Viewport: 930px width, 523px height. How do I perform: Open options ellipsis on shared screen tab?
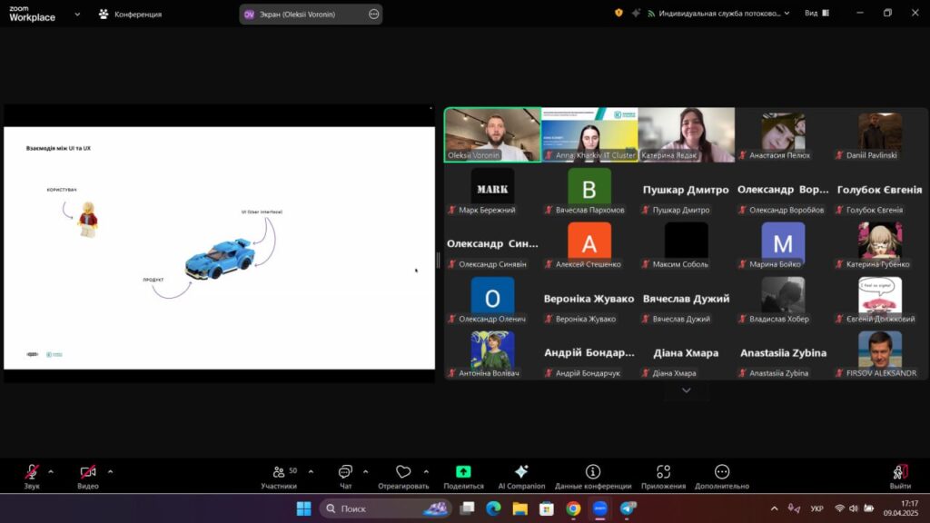[373, 15]
